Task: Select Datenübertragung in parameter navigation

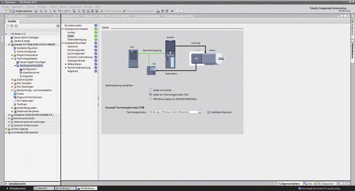Action: coord(77,40)
